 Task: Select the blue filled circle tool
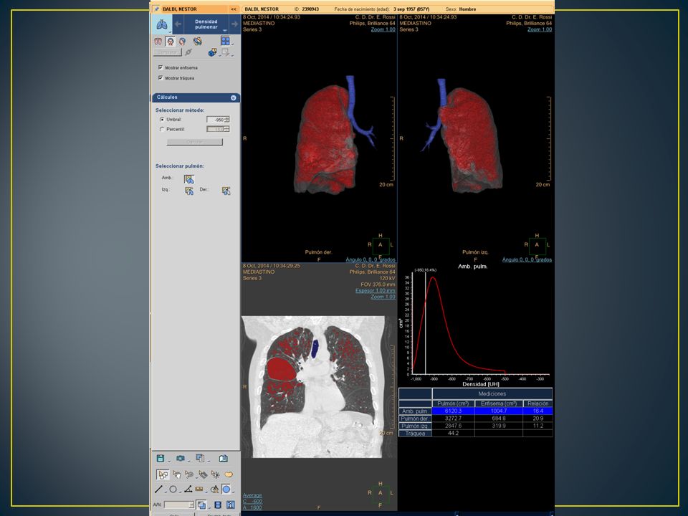point(226,489)
